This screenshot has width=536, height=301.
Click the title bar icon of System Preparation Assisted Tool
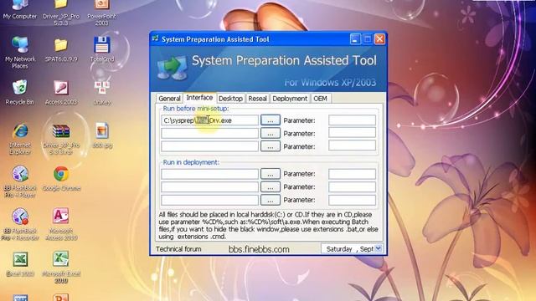156,39
